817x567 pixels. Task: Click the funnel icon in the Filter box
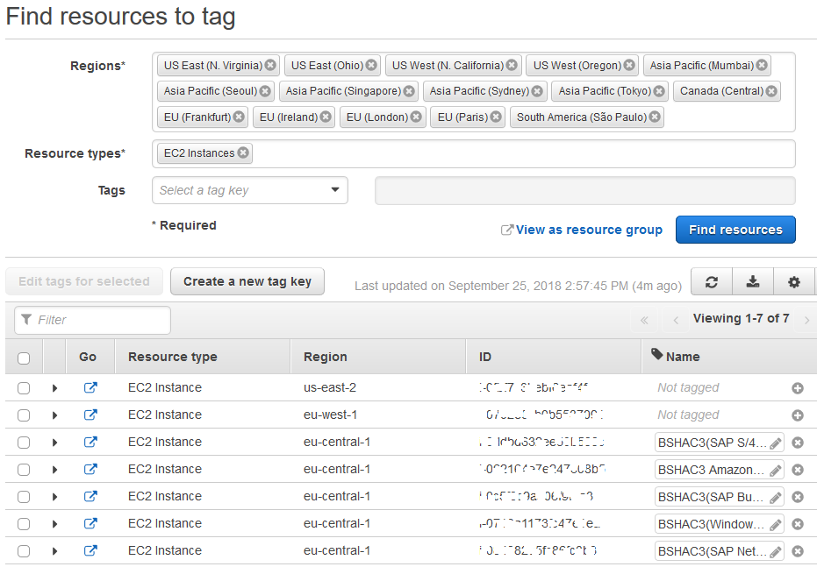pyautogui.click(x=26, y=320)
